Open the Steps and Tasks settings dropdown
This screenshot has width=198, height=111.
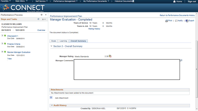(x=44, y=19)
